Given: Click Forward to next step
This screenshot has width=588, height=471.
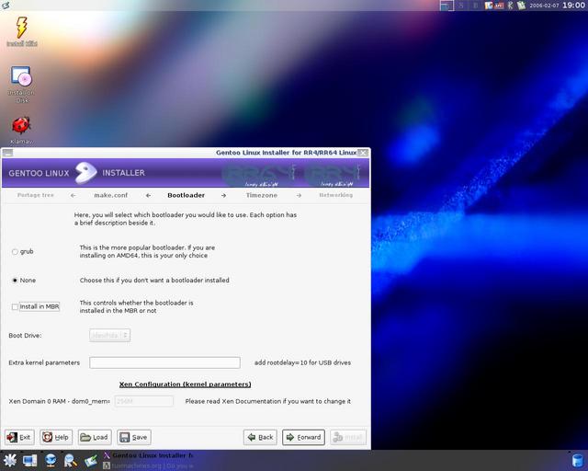Looking at the screenshot, I should (303, 437).
